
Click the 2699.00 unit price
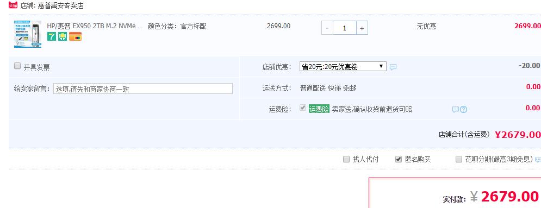tap(279, 26)
